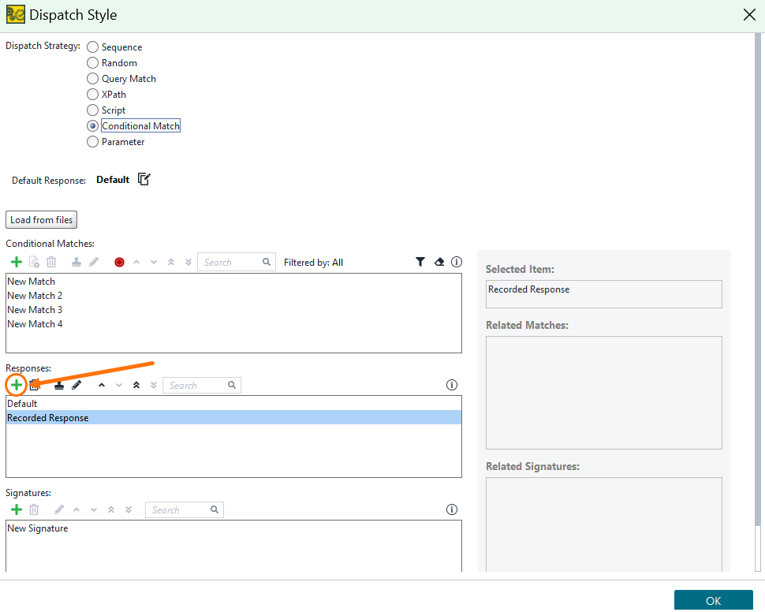Viewport: 765px width, 612px height.
Task: Edit the Default Response with the pencil icon
Action: click(144, 179)
